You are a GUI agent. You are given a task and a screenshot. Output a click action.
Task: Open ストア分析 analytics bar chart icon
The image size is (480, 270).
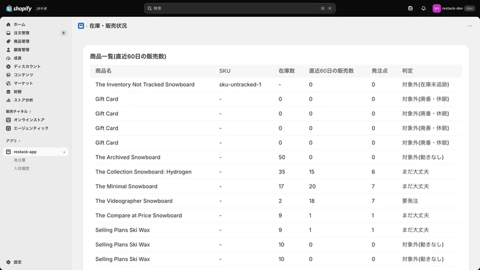8,100
